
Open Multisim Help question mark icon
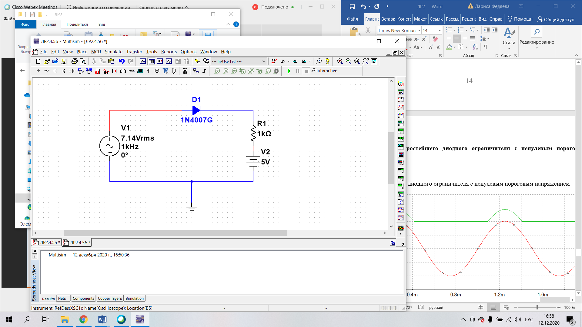[327, 61]
